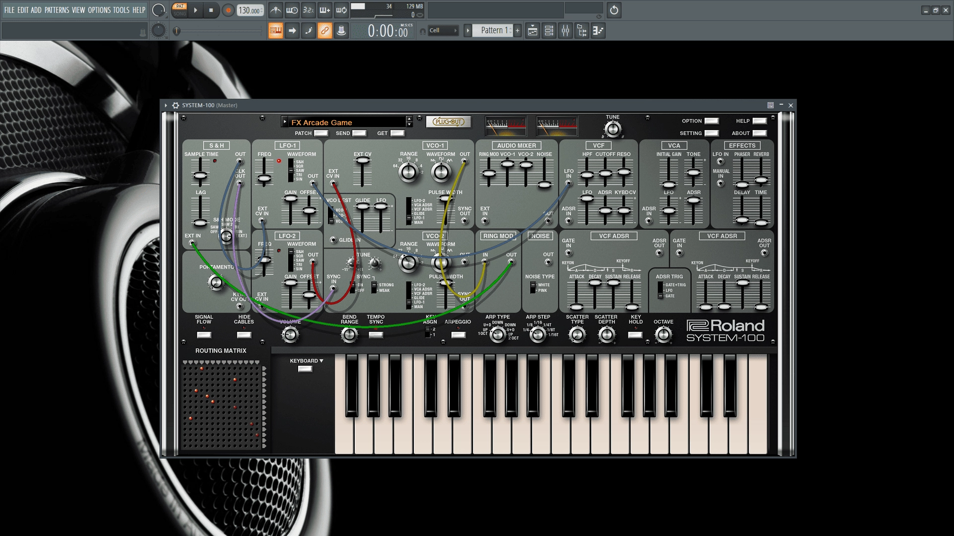Click the ABOUT button on synth
This screenshot has width=954, height=536.
[x=760, y=133]
